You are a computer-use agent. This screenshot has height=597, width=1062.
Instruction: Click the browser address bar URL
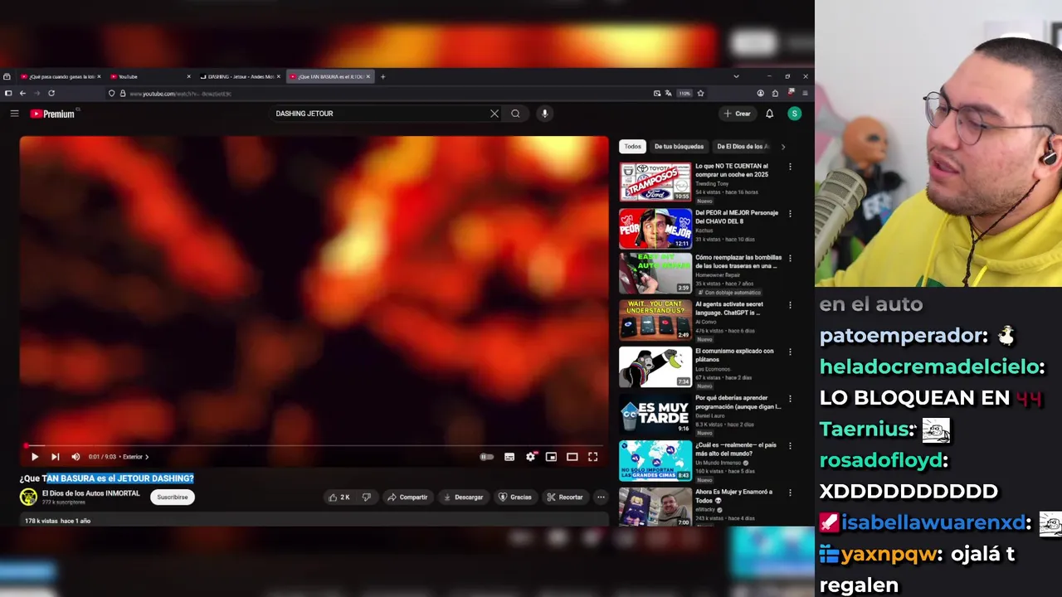click(x=181, y=94)
